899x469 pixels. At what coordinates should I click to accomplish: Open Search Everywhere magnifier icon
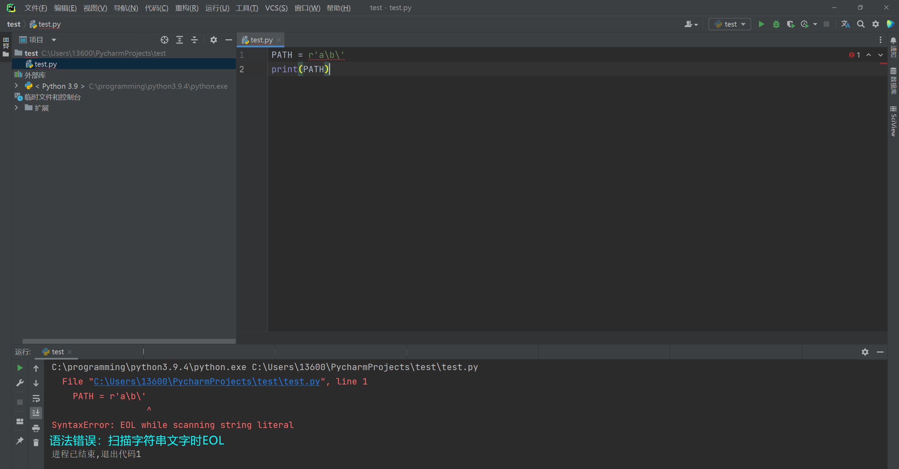click(x=860, y=24)
